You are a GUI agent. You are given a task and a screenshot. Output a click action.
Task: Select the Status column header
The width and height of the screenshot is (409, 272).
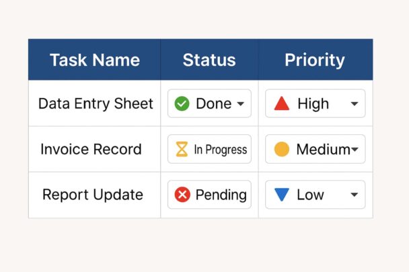click(x=209, y=60)
